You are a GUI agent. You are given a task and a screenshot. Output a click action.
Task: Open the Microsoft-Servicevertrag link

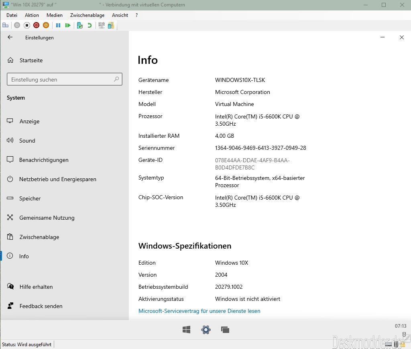pos(199,311)
